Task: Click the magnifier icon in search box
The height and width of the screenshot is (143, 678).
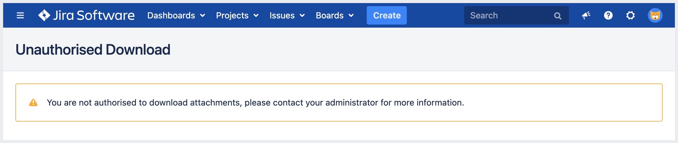Action: click(558, 16)
